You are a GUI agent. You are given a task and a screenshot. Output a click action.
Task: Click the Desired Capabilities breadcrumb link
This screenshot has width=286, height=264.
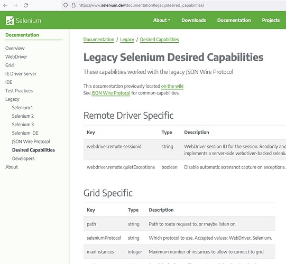(x=159, y=40)
